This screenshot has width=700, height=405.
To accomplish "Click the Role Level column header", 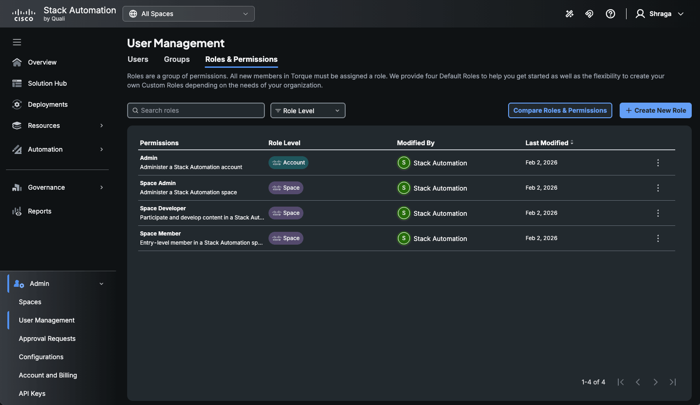I will tap(285, 143).
